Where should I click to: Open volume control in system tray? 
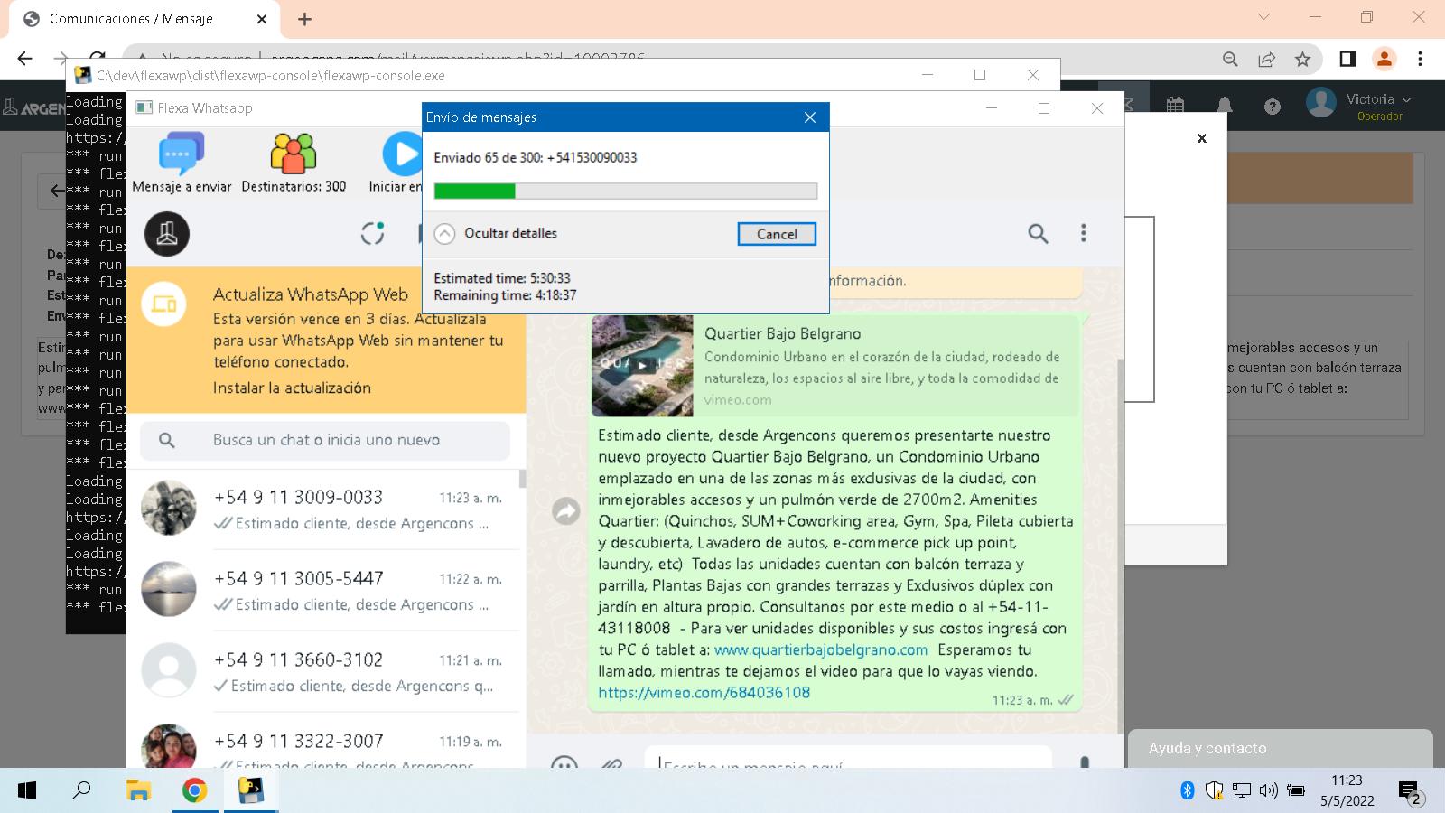1268,791
